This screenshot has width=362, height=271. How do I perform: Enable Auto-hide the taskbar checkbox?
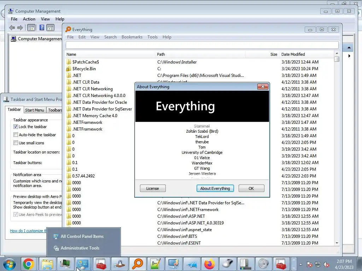pos(16,134)
